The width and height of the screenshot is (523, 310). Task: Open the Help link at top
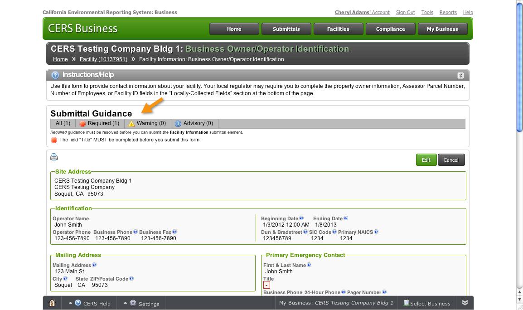click(468, 12)
